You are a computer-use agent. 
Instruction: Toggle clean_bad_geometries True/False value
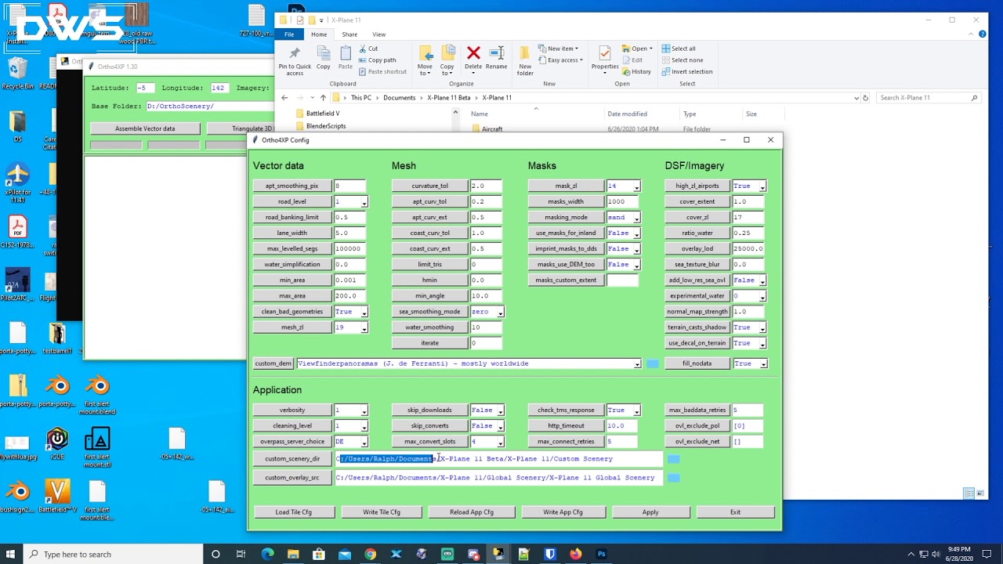pos(351,312)
